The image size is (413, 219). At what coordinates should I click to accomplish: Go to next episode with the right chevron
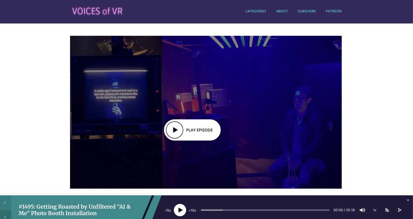(5, 217)
